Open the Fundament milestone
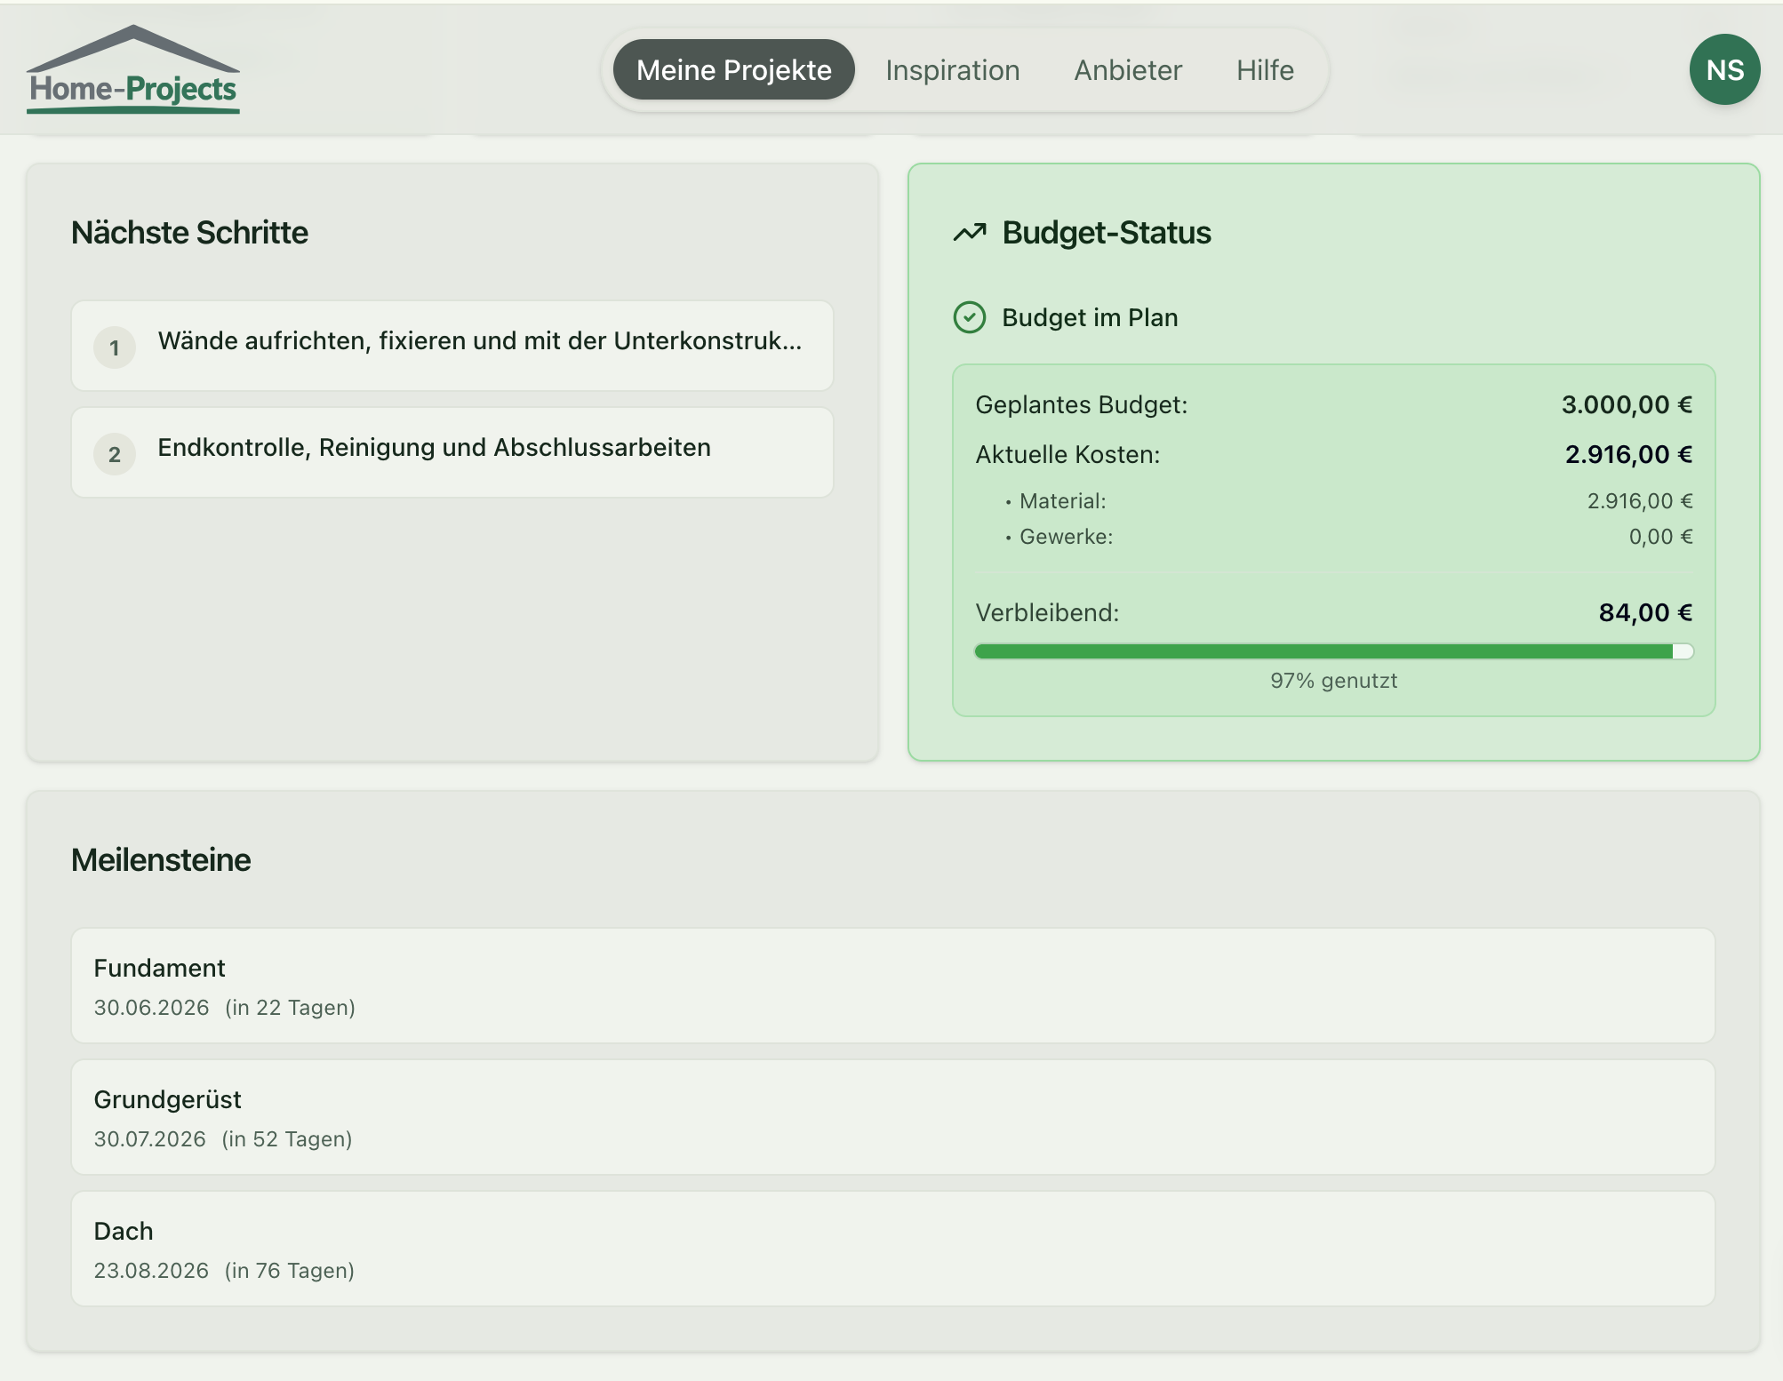The height and width of the screenshot is (1381, 1783). (x=893, y=986)
